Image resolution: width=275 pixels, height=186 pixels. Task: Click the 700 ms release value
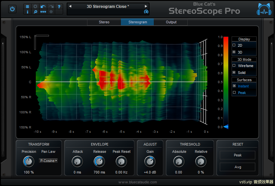[x=99, y=172]
